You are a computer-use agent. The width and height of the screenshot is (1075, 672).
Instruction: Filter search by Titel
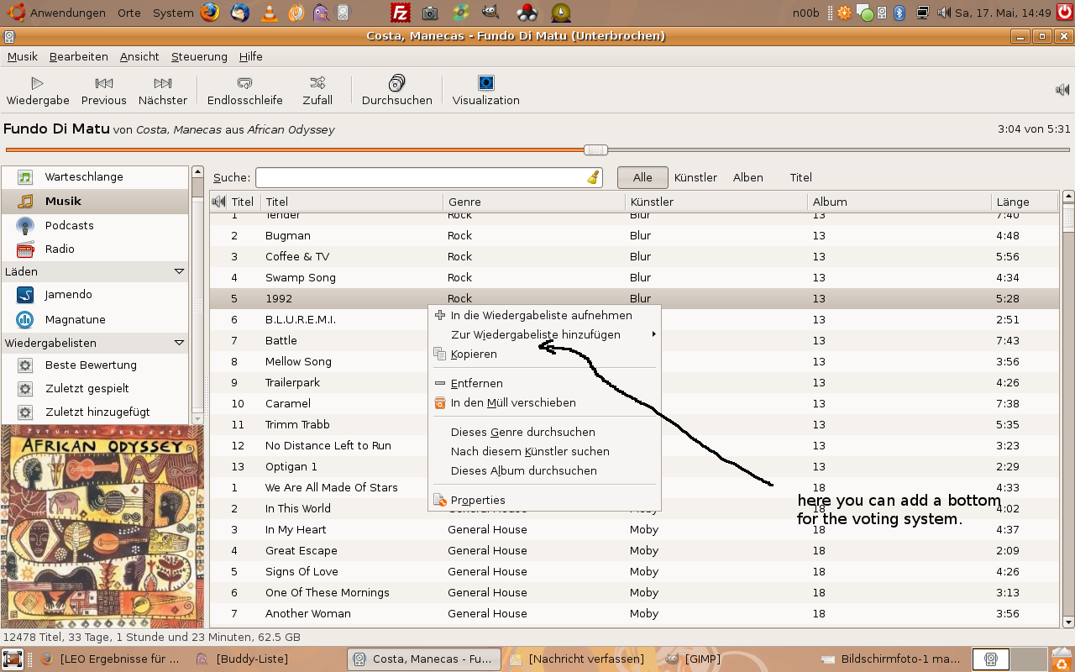pos(801,177)
